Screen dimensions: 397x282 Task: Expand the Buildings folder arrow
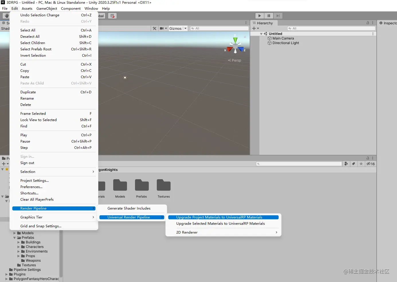19,242
